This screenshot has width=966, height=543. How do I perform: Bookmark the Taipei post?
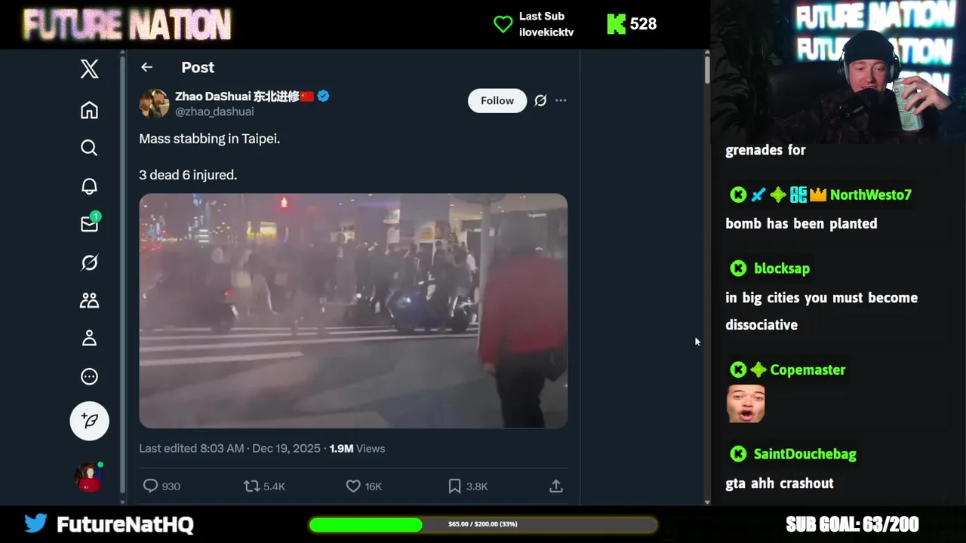pyautogui.click(x=468, y=486)
